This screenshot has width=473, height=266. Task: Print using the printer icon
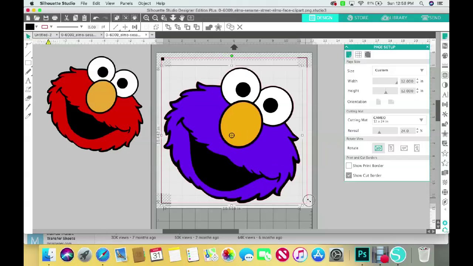pyautogui.click(x=55, y=18)
